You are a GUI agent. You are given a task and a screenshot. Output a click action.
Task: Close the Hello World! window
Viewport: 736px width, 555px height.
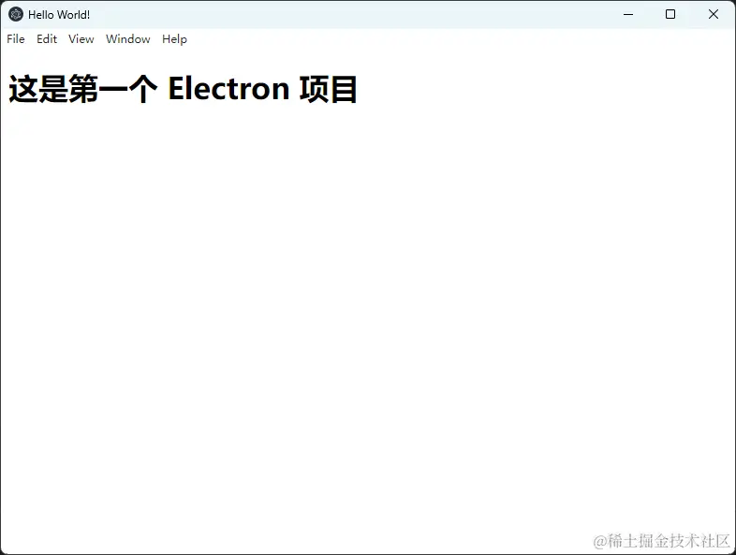[713, 15]
